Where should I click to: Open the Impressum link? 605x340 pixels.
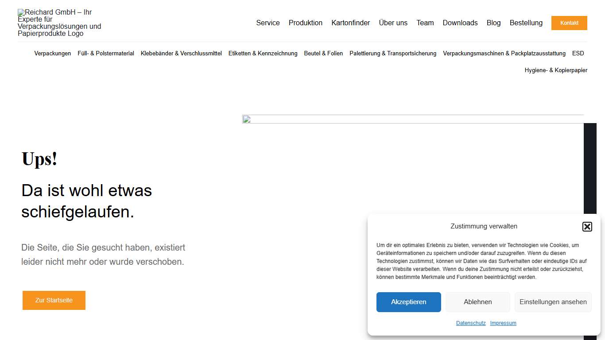pyautogui.click(x=503, y=323)
